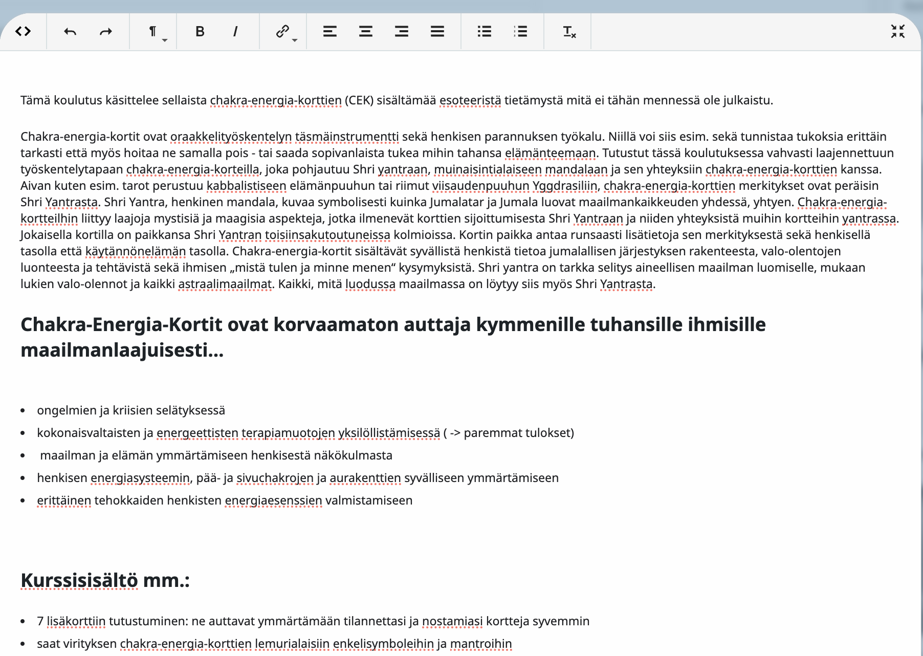Toggle italic formatting
The image size is (923, 656).
[235, 32]
